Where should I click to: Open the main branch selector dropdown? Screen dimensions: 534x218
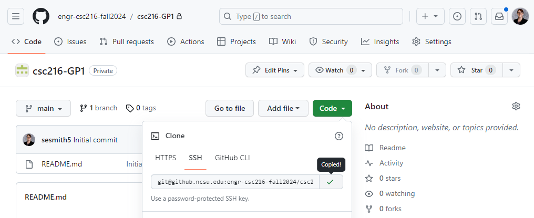43,108
